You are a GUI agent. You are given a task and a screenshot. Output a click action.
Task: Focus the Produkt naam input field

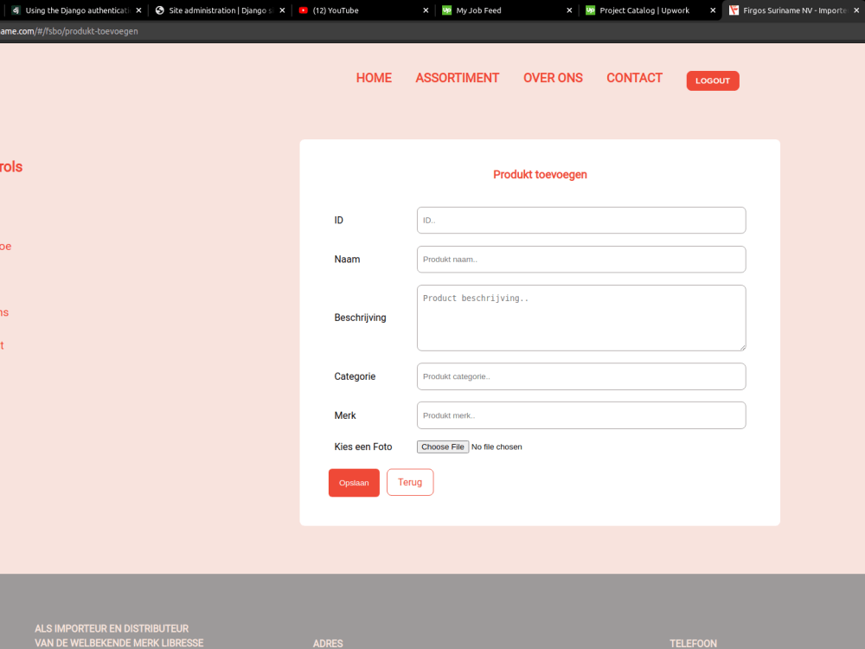[x=581, y=260]
